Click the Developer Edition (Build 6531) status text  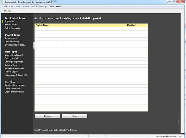pyautogui.click(x=169, y=136)
